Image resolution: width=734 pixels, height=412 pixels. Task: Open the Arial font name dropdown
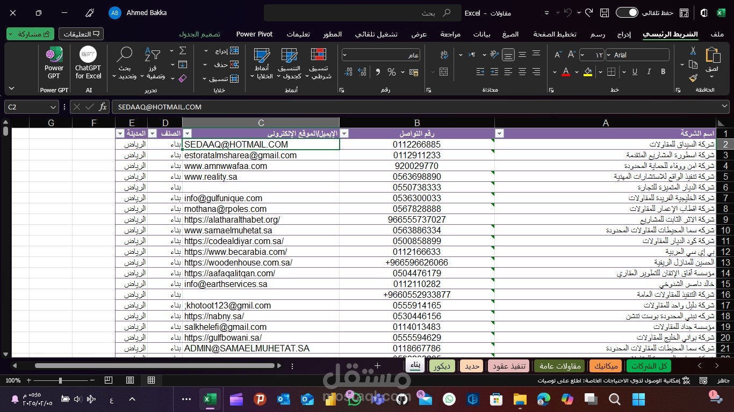point(638,55)
